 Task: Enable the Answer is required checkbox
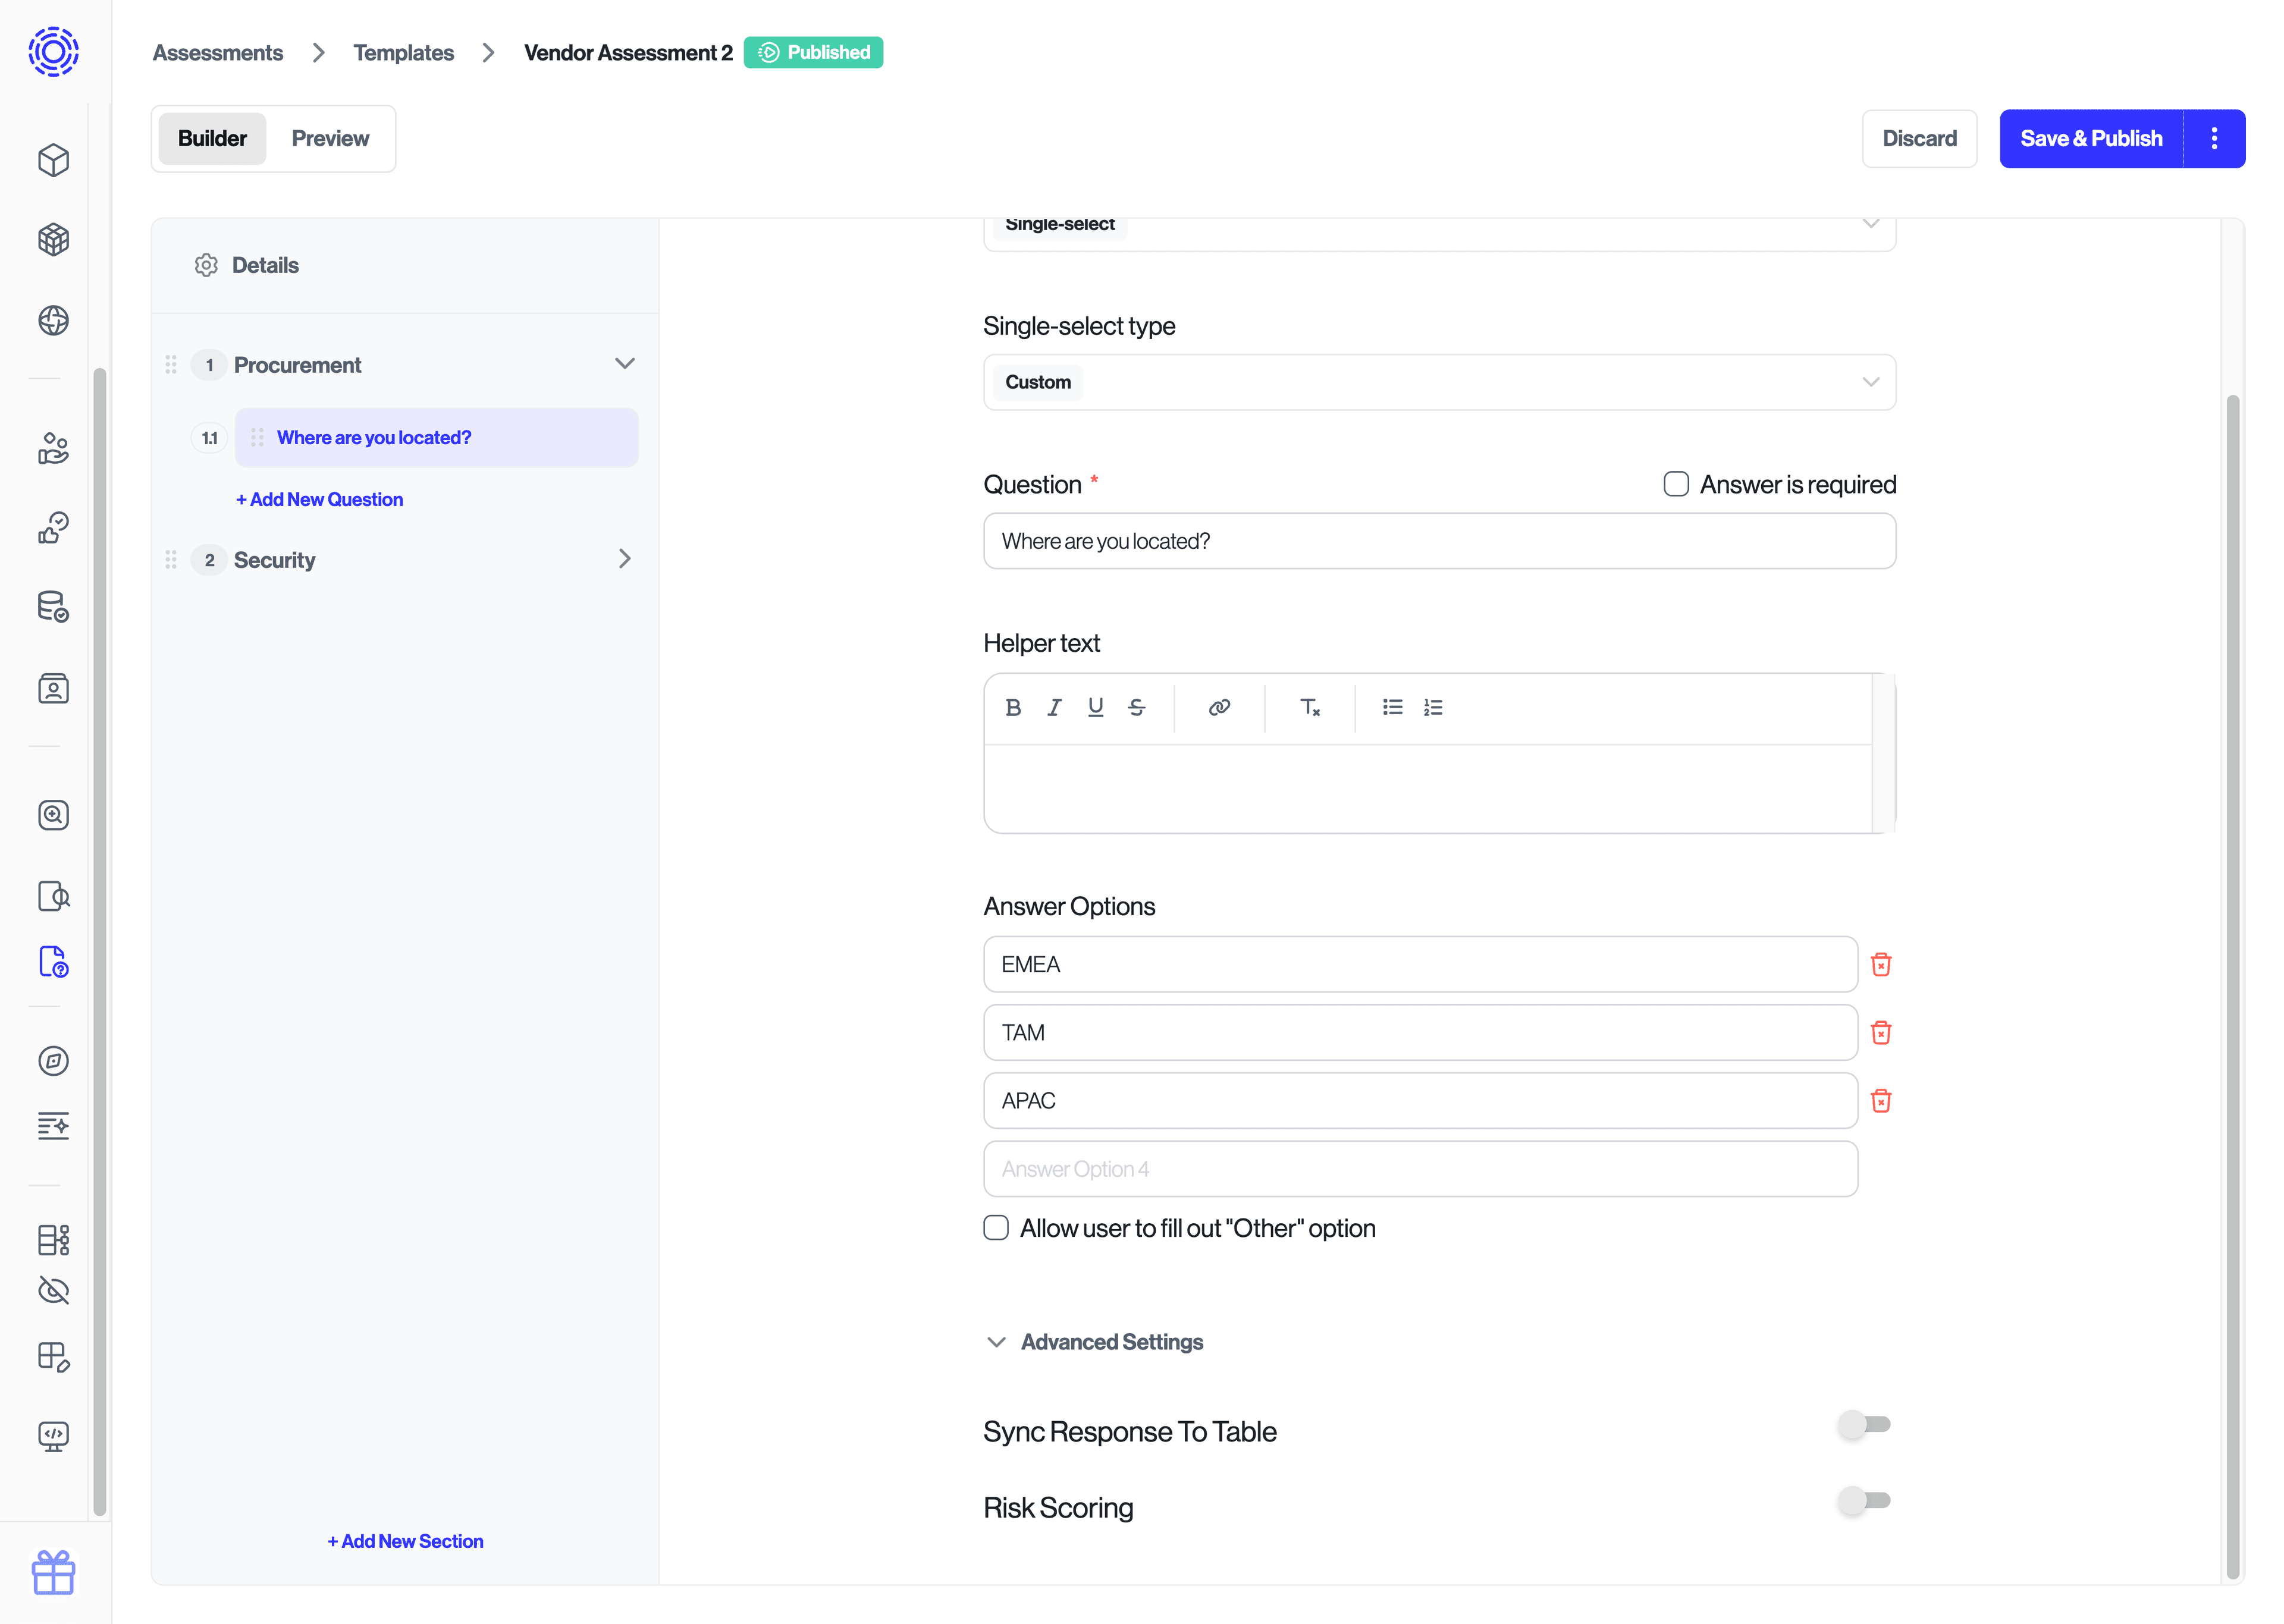(x=1675, y=483)
